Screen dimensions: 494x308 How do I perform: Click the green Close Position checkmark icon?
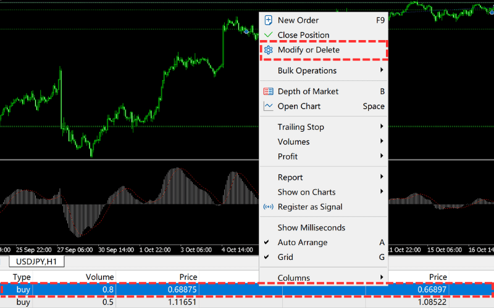point(268,35)
